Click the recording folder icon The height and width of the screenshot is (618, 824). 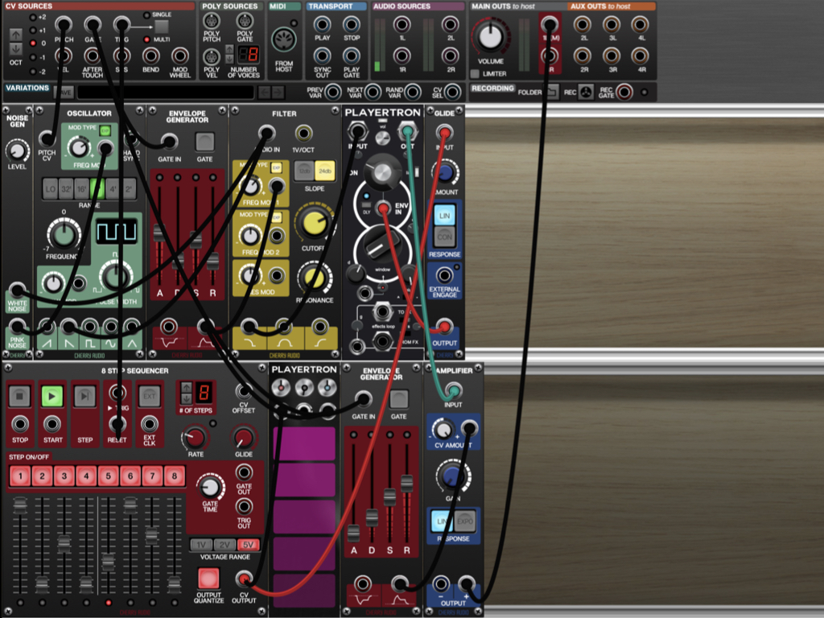(551, 93)
